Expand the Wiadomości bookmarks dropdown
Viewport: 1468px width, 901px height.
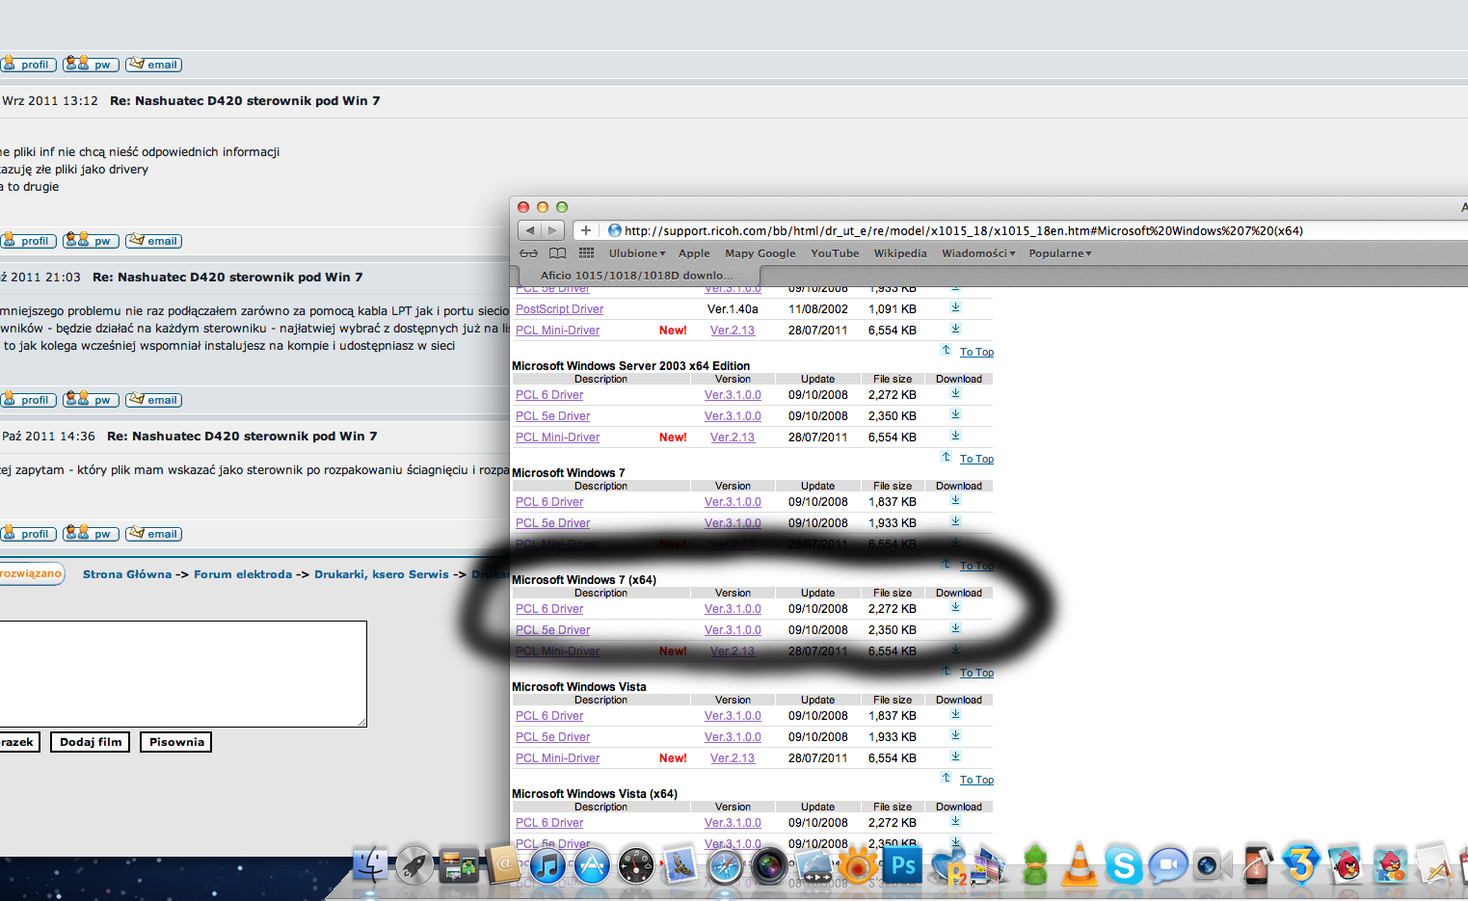(978, 253)
